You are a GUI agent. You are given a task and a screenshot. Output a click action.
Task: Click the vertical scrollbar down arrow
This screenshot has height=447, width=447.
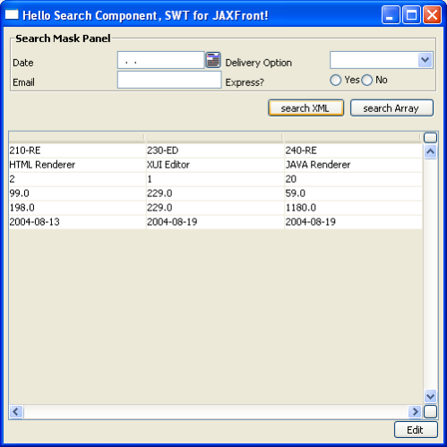(x=430, y=396)
